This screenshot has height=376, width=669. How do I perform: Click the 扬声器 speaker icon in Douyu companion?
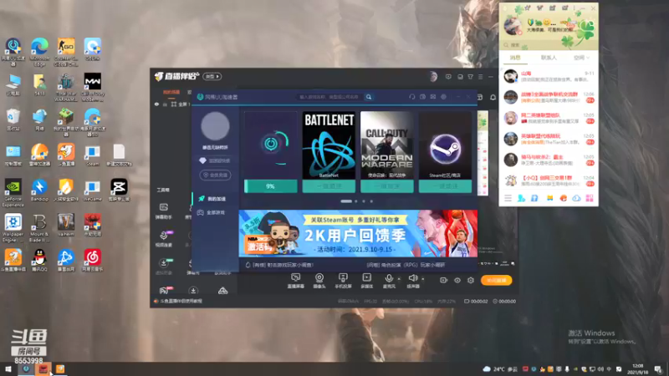412,281
